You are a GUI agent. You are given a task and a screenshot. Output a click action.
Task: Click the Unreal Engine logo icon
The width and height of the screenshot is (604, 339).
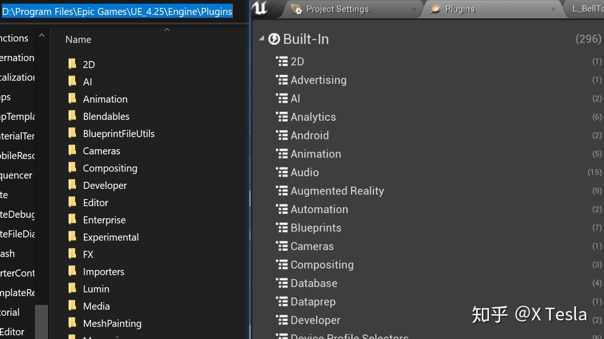click(x=262, y=8)
